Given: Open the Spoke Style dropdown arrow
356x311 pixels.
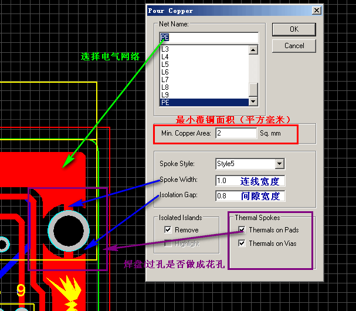Looking at the screenshot, I should tap(280, 164).
